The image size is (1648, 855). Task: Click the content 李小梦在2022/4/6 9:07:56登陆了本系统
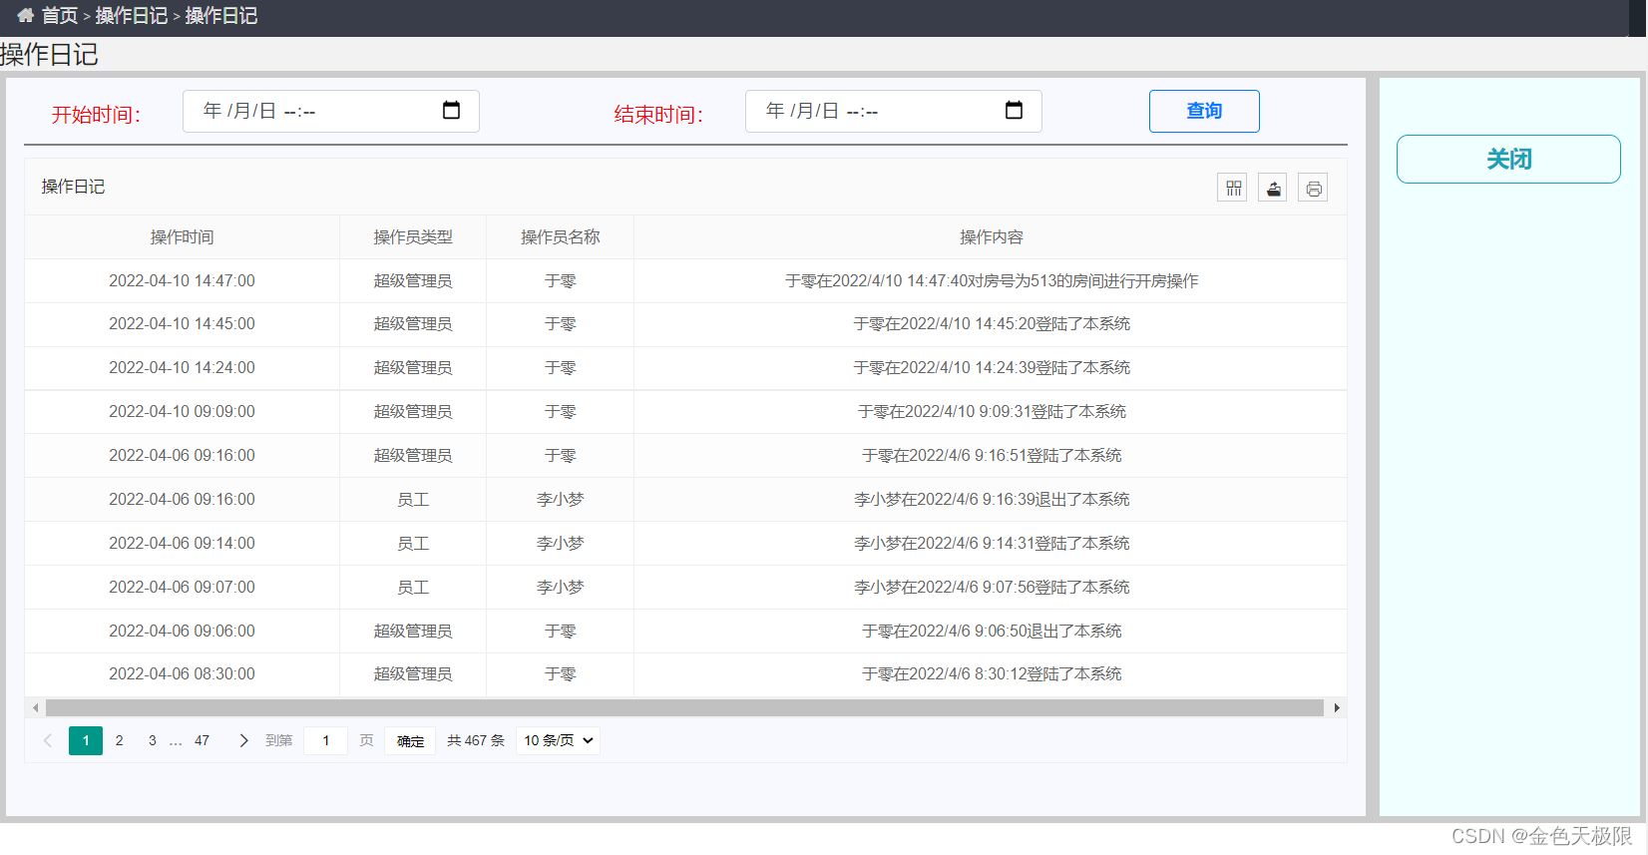pyautogui.click(x=992, y=588)
